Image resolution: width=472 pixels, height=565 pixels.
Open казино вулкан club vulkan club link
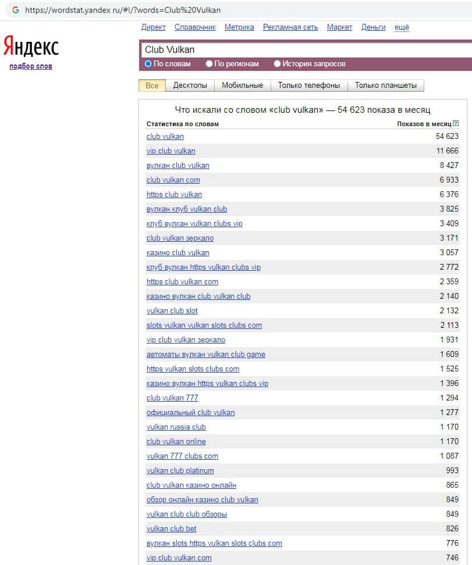[x=198, y=296]
